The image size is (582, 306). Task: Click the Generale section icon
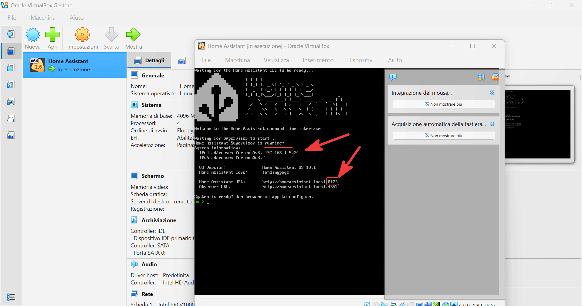tap(134, 75)
